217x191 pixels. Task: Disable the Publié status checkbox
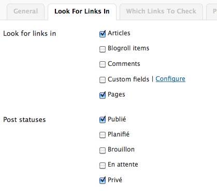[x=103, y=119]
